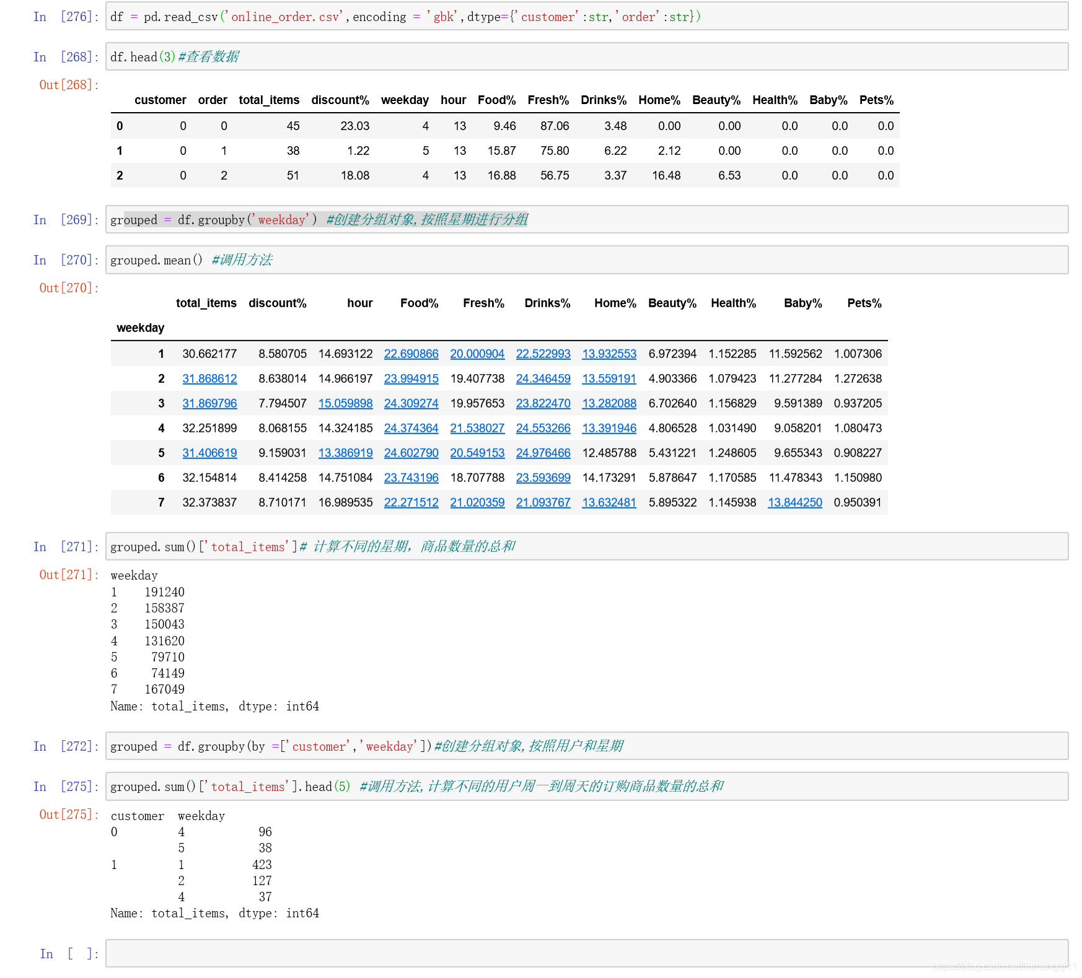Click the 30.662177 total_items value
This screenshot has width=1082, height=978.
tap(209, 354)
